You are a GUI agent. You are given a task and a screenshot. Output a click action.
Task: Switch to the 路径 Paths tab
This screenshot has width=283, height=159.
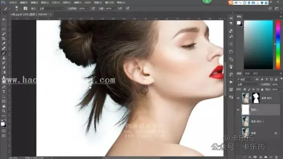pos(255,73)
